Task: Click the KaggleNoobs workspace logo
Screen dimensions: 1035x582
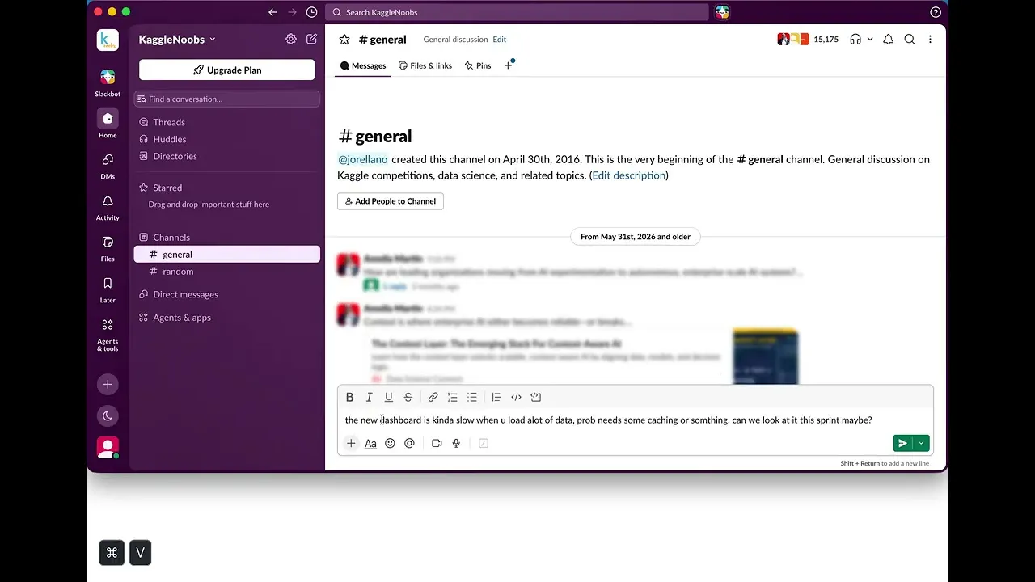Action: pos(108,40)
